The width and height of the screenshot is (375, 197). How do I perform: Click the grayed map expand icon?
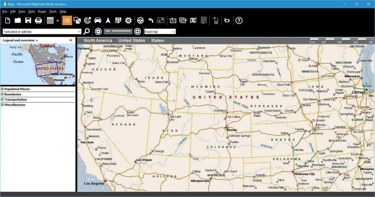tap(161, 20)
